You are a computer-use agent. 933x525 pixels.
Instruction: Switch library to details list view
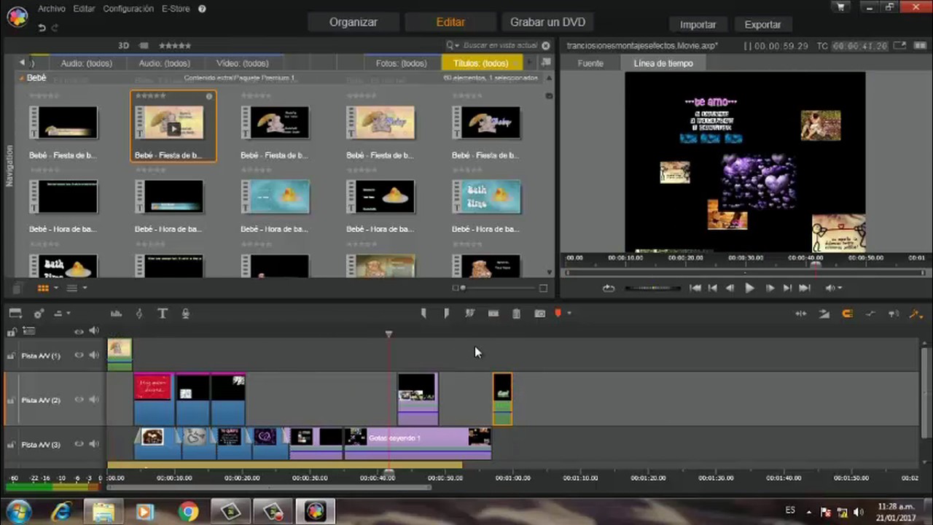(71, 288)
